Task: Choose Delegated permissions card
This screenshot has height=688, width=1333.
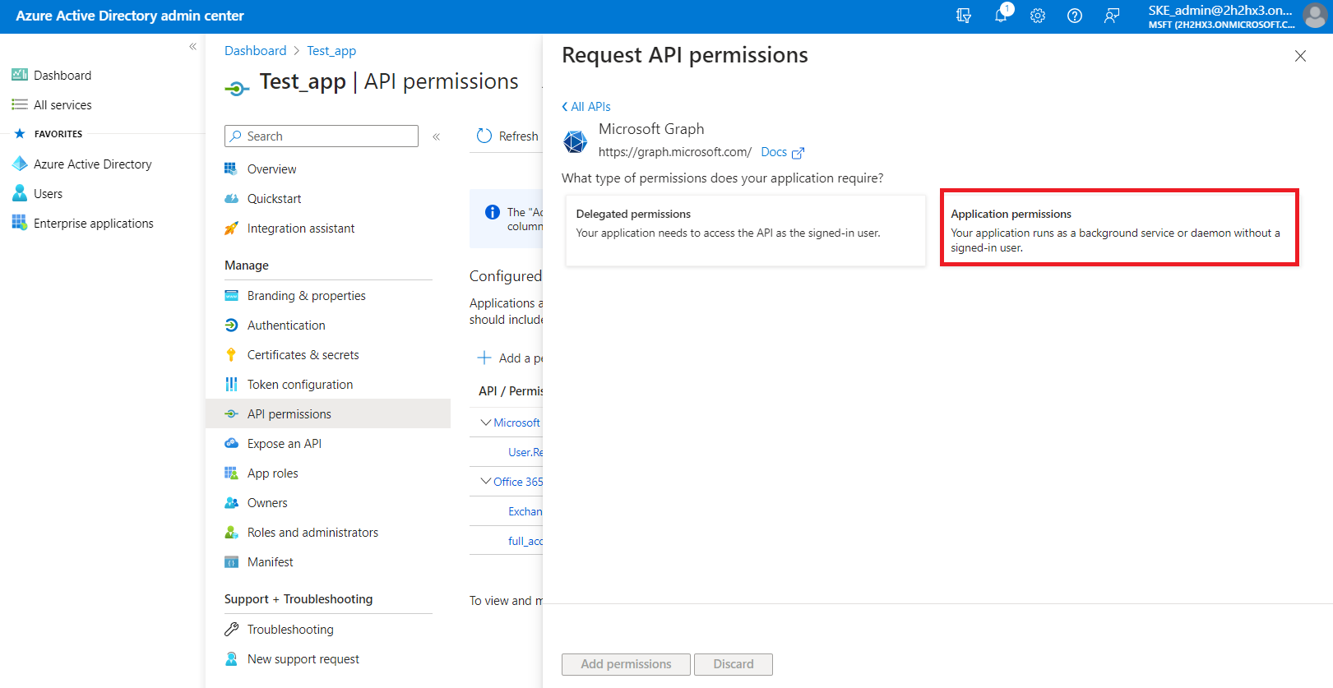Action: pos(744,229)
